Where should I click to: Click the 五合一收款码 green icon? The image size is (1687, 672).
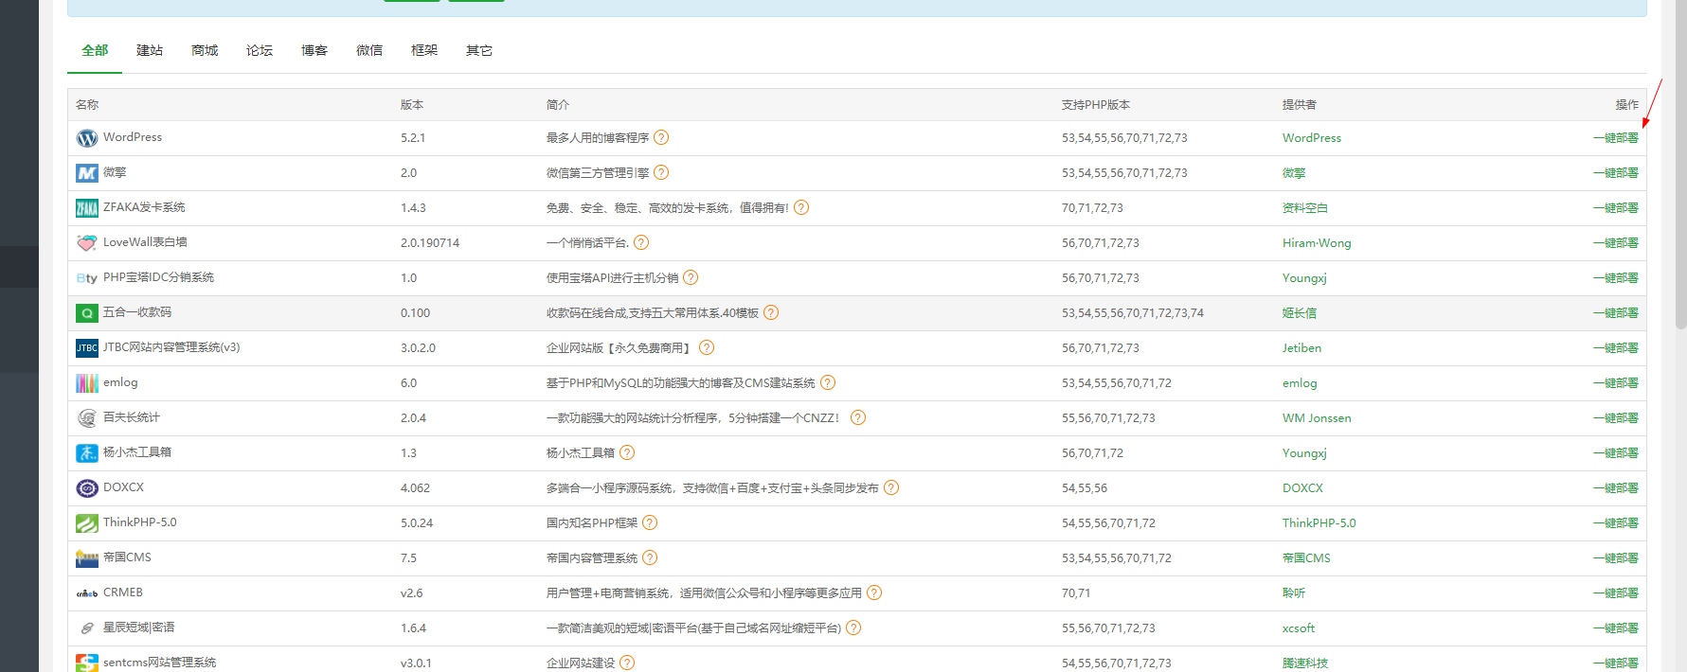tap(87, 313)
